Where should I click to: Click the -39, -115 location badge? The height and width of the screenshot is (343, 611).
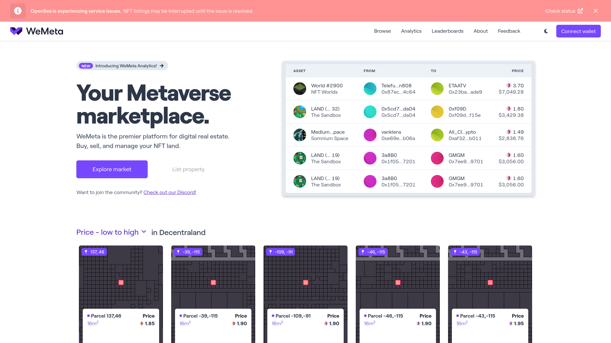click(188, 252)
